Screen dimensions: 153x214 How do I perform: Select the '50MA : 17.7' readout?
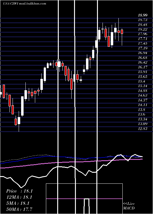[19, 209]
